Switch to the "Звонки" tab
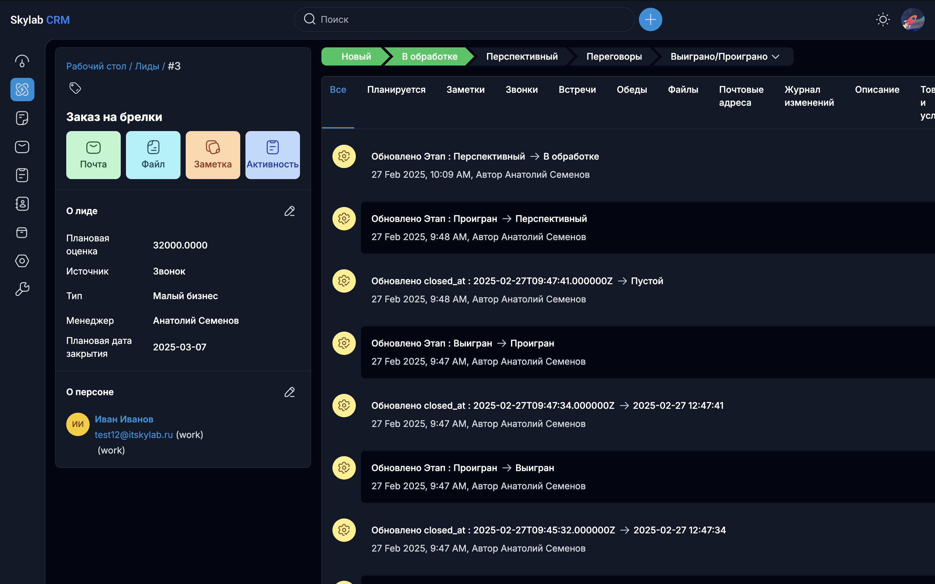Image resolution: width=935 pixels, height=584 pixels. click(522, 90)
